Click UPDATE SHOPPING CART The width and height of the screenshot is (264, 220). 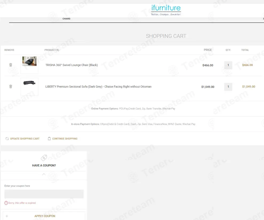pos(25,139)
